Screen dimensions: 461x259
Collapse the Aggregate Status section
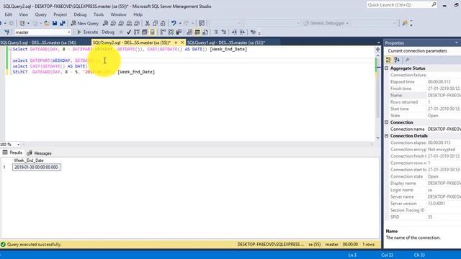coord(387,68)
